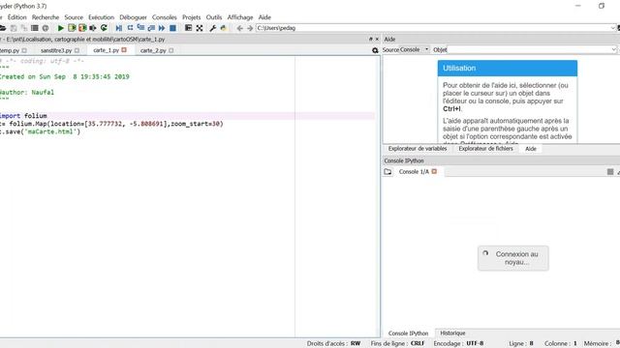This screenshot has height=348, width=620.
Task: Close temp.py tab button
Action: (24, 50)
